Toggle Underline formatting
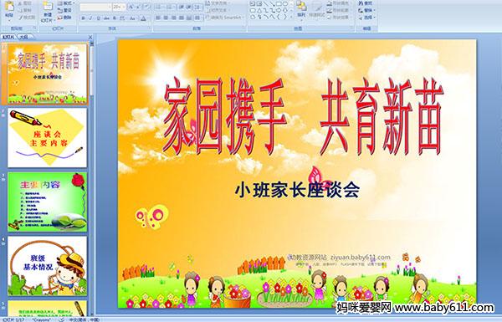Image resolution: width=502 pixels, height=322 pixels. point(98,18)
